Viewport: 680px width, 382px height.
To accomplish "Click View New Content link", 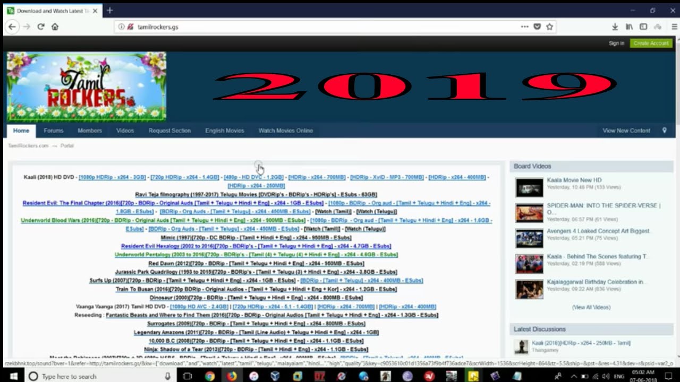I will pos(626,131).
